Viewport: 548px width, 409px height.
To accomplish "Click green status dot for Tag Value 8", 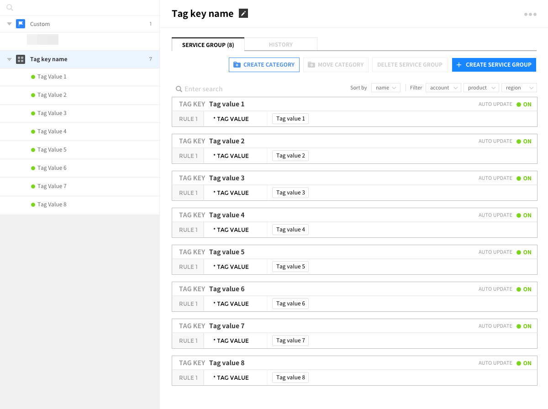I will tap(33, 204).
